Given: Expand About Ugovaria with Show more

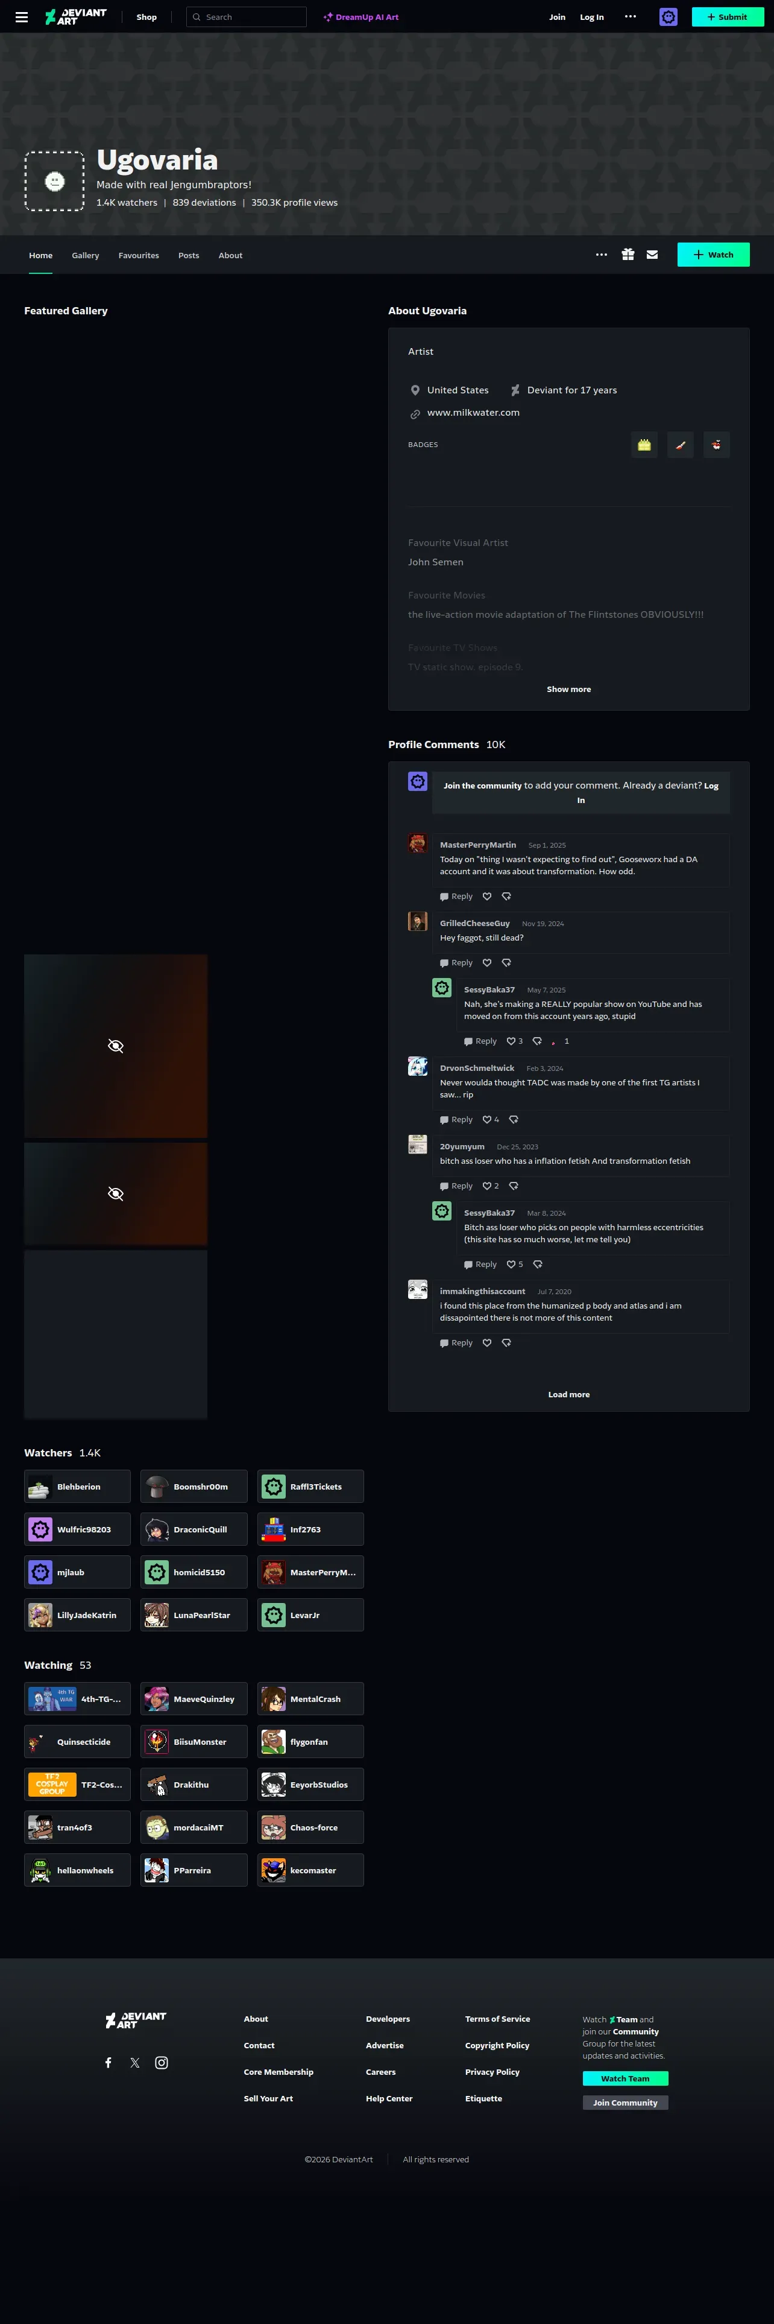Looking at the screenshot, I should [568, 689].
